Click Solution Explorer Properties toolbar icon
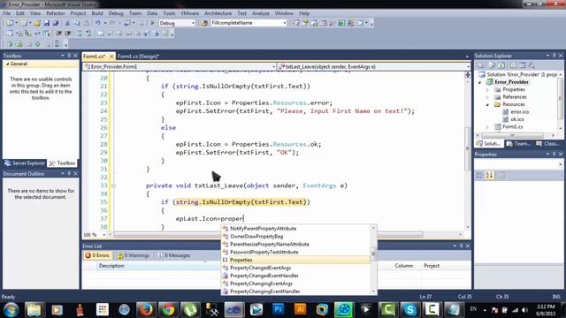Image resolution: width=566 pixels, height=318 pixels. coord(481,65)
